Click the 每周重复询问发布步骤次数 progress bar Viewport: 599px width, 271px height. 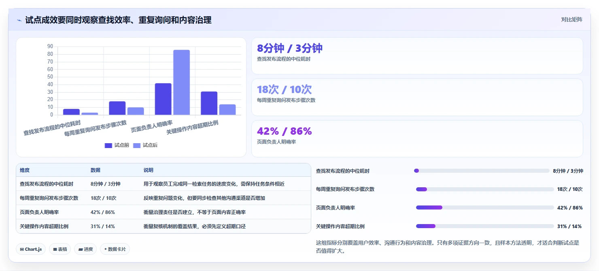tap(485, 189)
